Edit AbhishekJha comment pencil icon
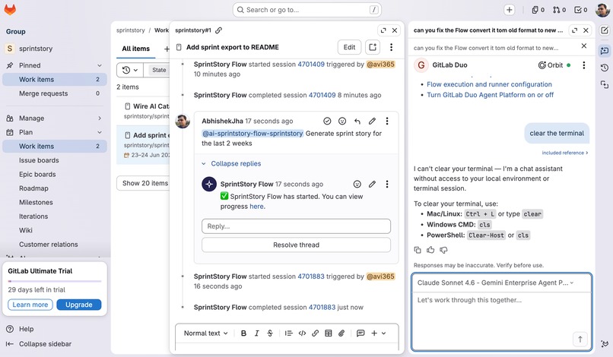This screenshot has width=613, height=357. point(372,121)
